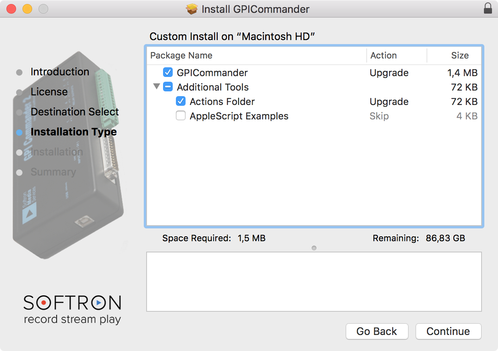498x351 pixels.
Task: Click the Upgrade action for Actions Folder
Action: tap(389, 102)
